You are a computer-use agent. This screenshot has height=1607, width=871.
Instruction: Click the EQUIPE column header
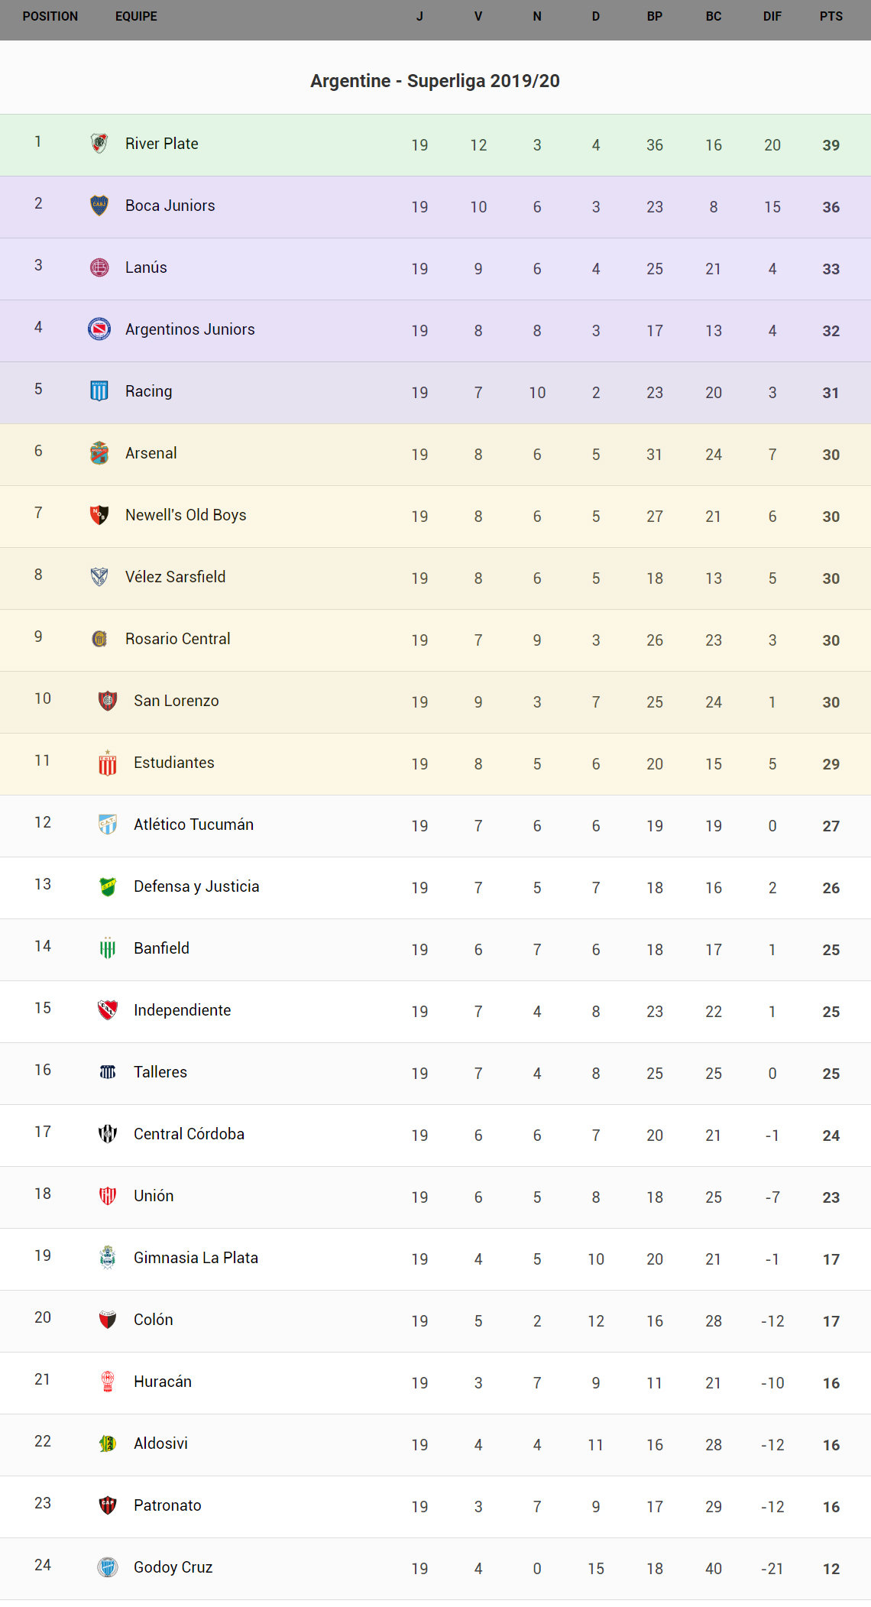point(136,17)
